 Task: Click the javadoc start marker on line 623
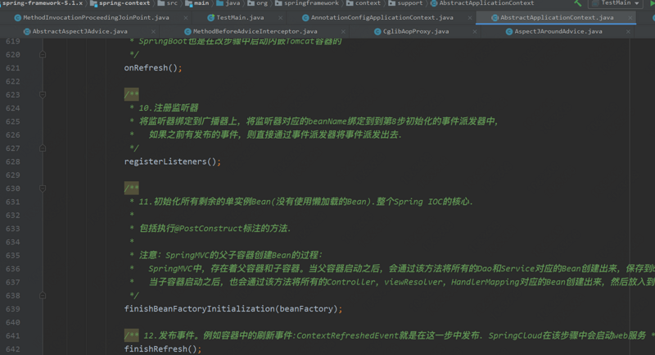click(x=131, y=94)
